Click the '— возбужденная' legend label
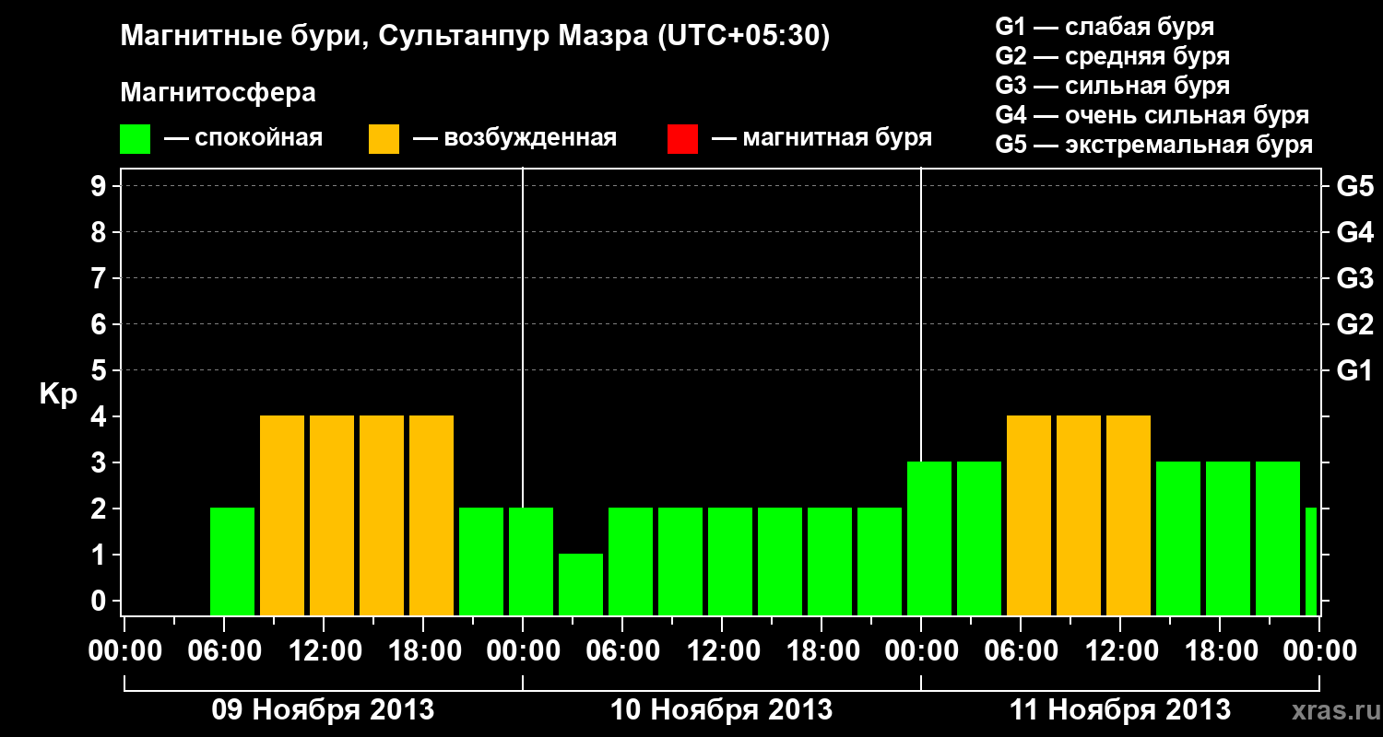Viewport: 1383px width, 737px height. [514, 138]
